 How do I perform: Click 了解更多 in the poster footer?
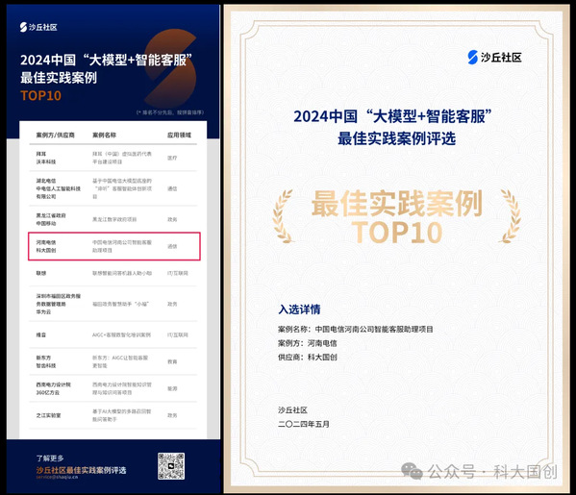tap(50, 458)
